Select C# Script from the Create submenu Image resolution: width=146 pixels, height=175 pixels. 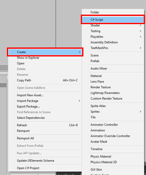pos(113,20)
